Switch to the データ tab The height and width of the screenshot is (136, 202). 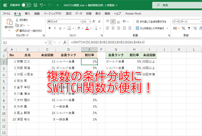click(x=79, y=13)
